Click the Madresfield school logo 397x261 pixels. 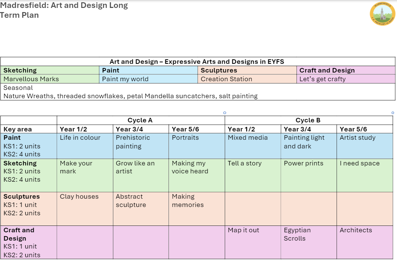382,13
